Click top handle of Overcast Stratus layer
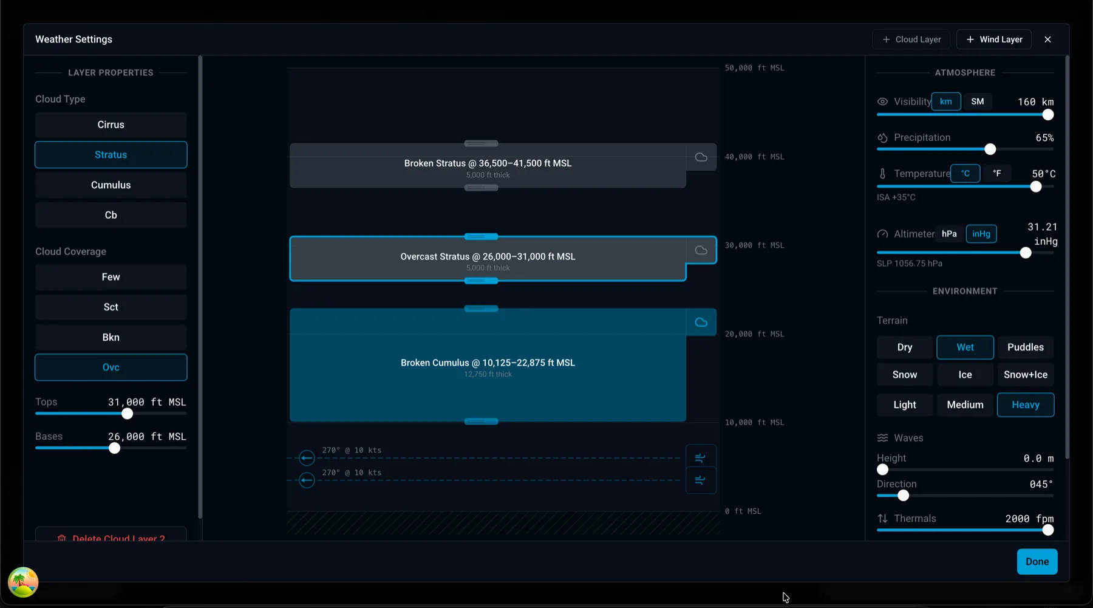Viewport: 1093px width, 608px height. (481, 237)
